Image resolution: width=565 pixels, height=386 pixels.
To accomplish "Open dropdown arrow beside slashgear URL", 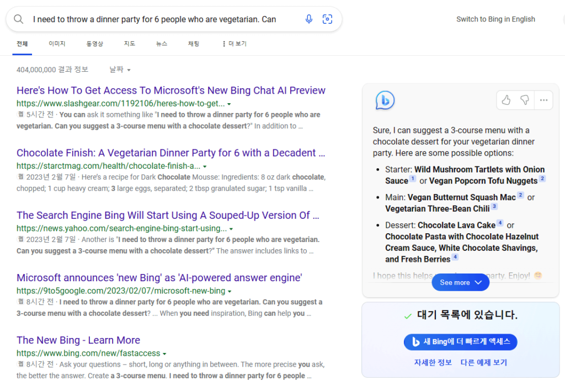I will pyautogui.click(x=229, y=104).
